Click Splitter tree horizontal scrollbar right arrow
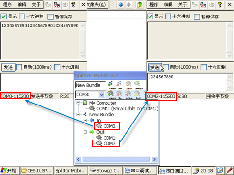 pos(154,159)
